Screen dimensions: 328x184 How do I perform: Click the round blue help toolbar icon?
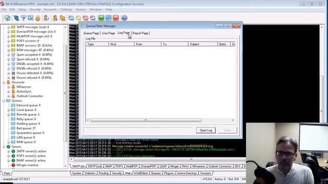point(124,18)
